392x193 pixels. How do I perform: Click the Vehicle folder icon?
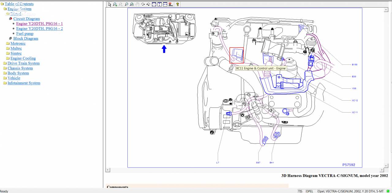point(5,78)
